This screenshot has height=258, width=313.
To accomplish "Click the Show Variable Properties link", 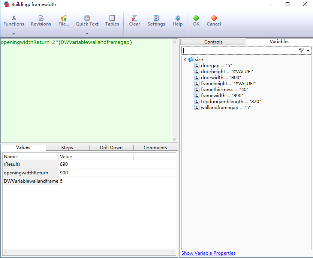I will pyautogui.click(x=208, y=253).
